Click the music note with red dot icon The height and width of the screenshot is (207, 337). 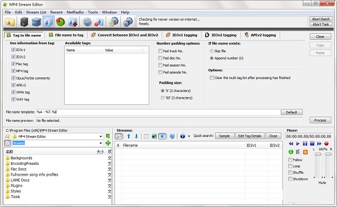point(99,22)
